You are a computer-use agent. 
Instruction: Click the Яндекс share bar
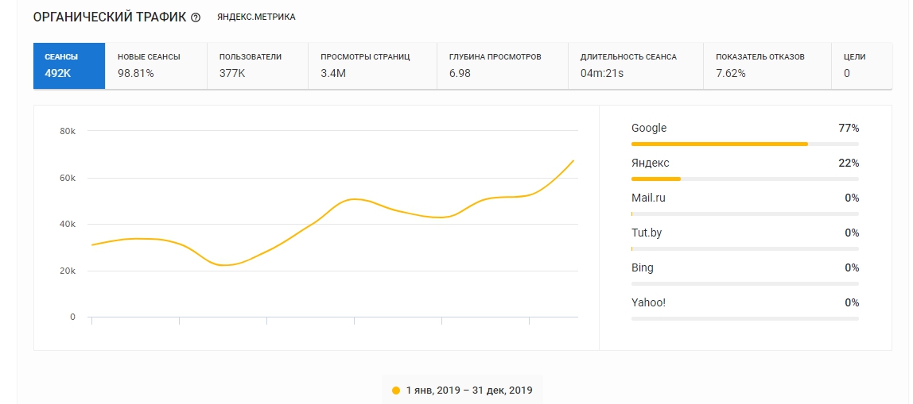pos(744,179)
